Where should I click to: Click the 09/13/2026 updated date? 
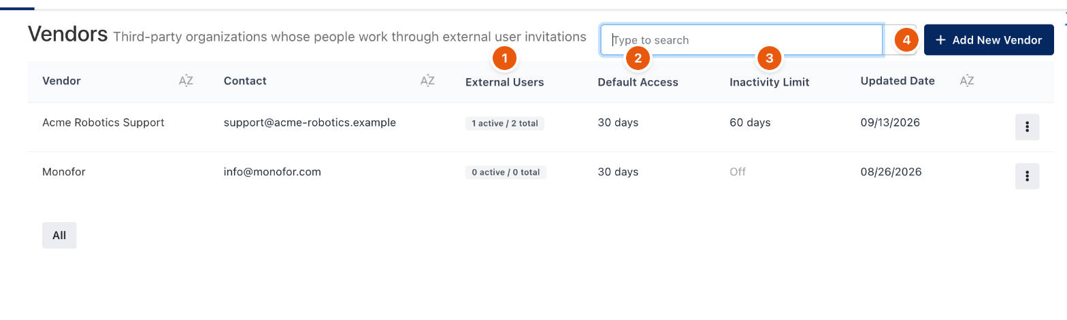coord(890,123)
